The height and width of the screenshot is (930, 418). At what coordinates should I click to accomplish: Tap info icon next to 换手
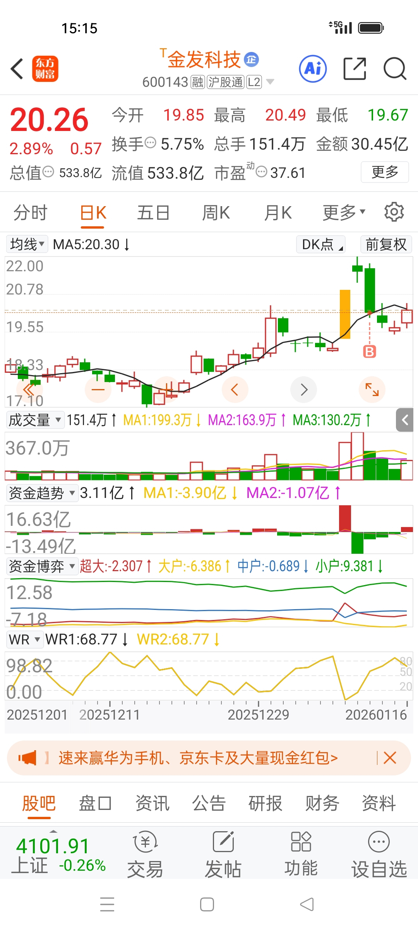click(150, 143)
